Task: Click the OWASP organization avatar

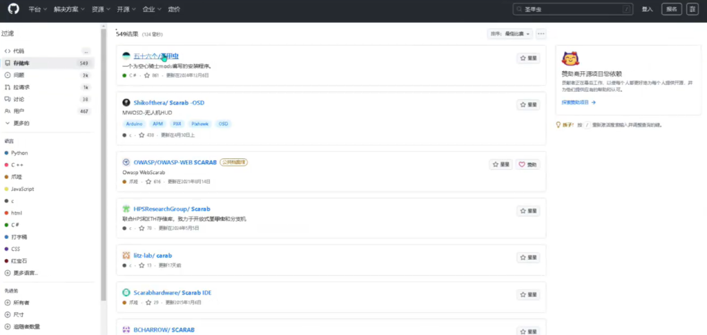Action: point(126,162)
